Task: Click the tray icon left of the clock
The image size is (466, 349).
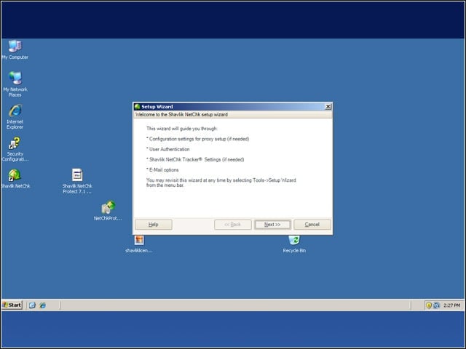Action: (436, 305)
